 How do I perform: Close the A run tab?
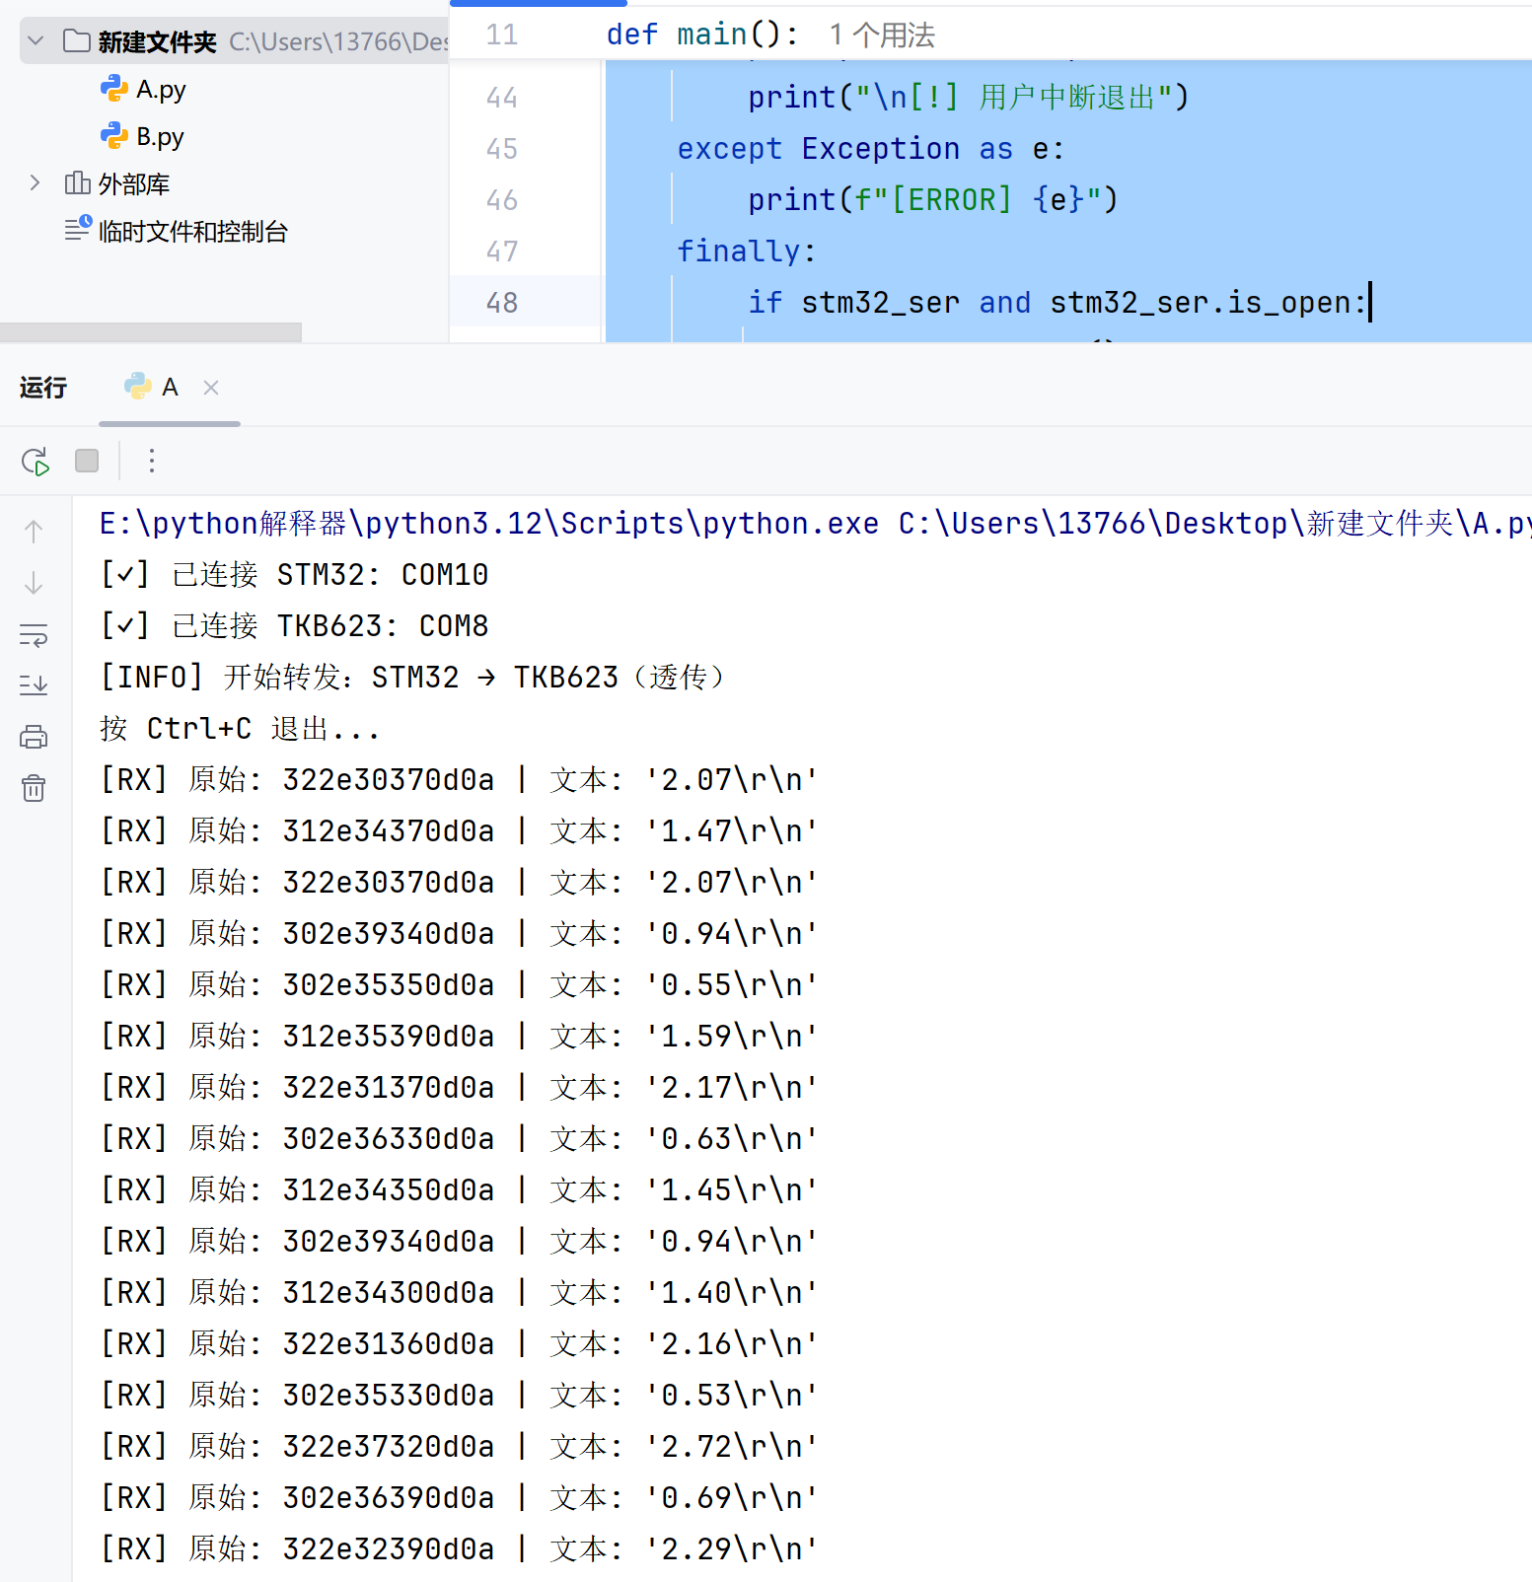[x=211, y=388]
